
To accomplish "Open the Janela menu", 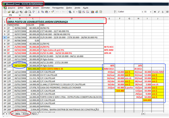I will tap(77, 8).
